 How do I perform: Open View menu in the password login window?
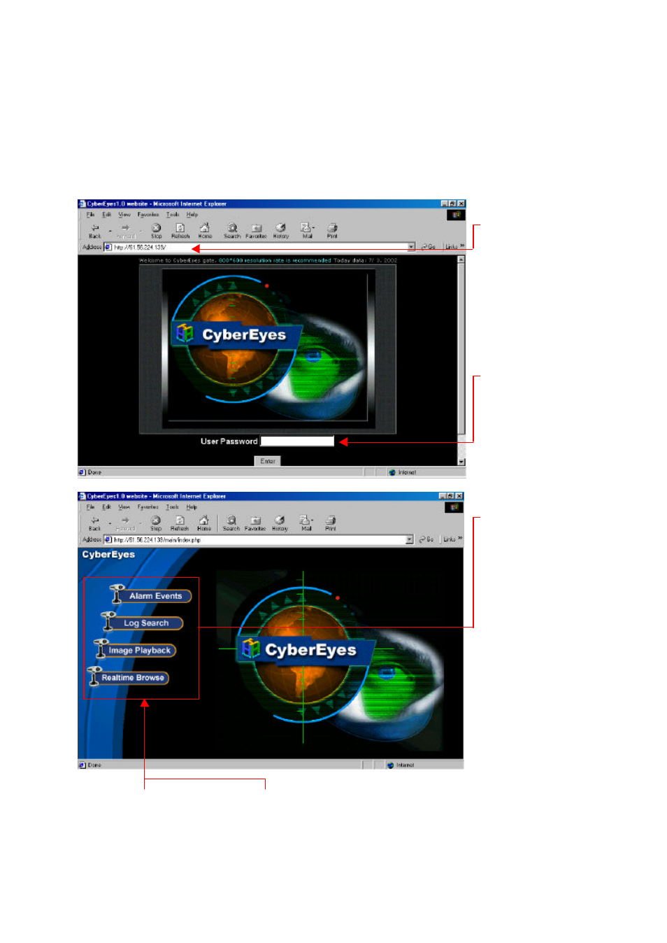[124, 215]
